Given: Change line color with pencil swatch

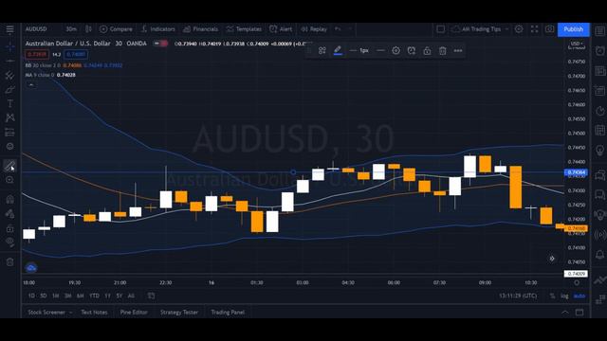Looking at the screenshot, I should pos(338,50).
